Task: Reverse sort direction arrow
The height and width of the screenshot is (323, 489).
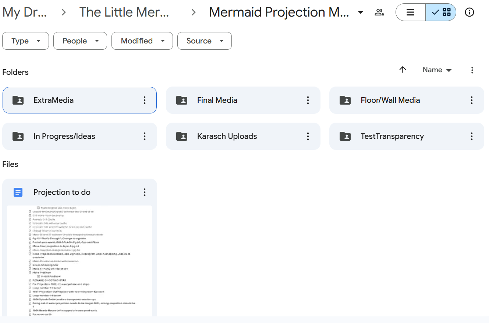Action: pyautogui.click(x=403, y=70)
